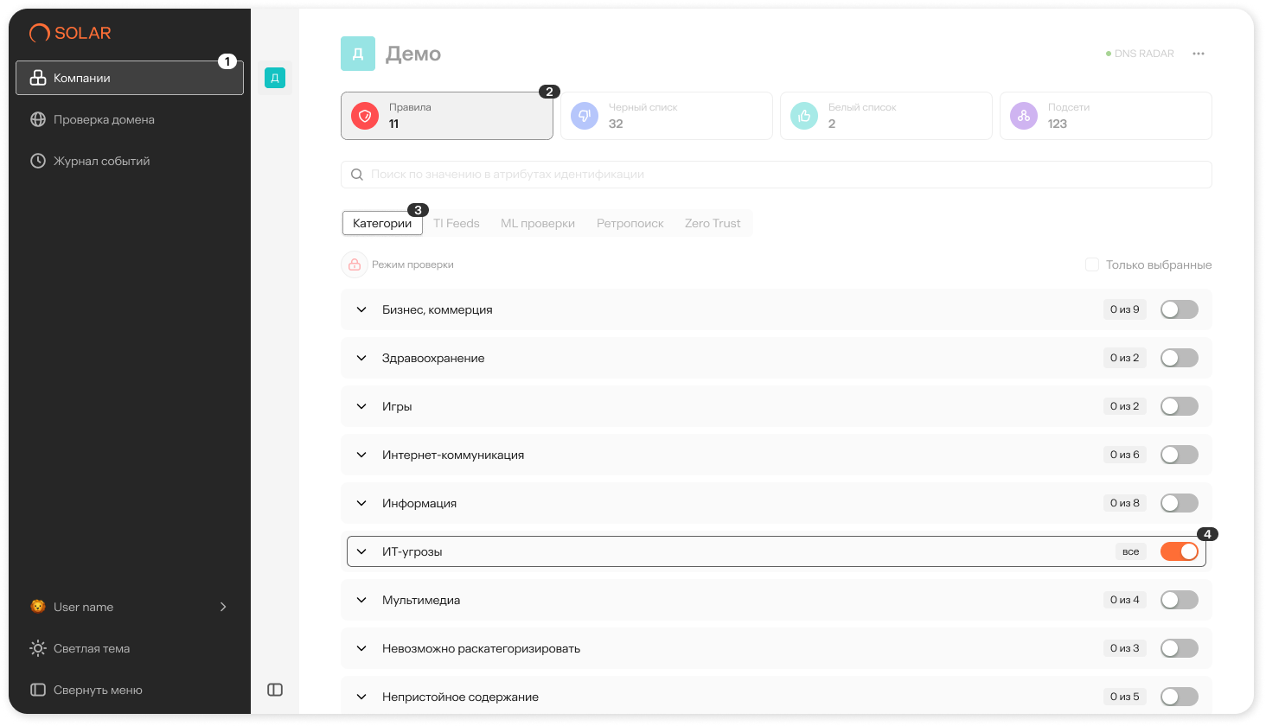Click the "Белый список" thumbs-up icon
The image size is (1266, 726).
click(x=804, y=115)
